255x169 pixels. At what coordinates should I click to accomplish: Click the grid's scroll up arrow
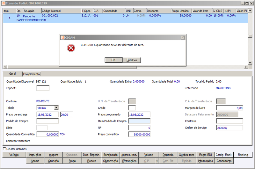point(250,11)
